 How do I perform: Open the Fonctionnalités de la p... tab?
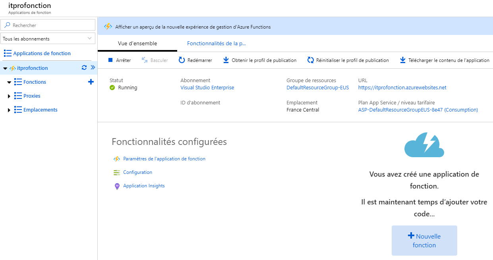pyautogui.click(x=217, y=43)
